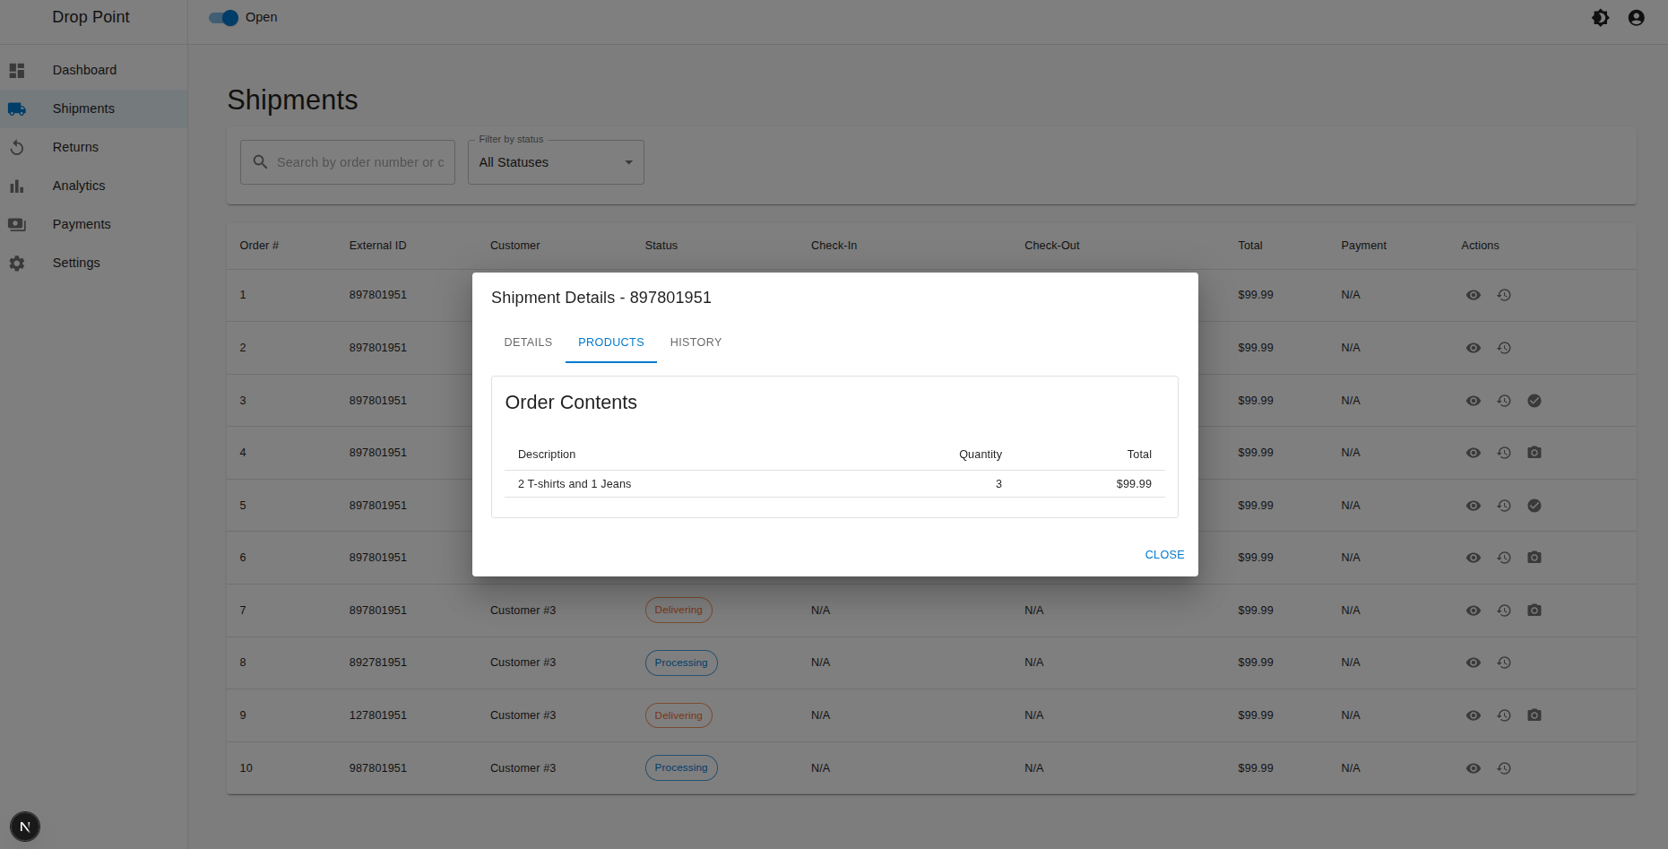
Task: Select the Products tab
Action: click(610, 342)
